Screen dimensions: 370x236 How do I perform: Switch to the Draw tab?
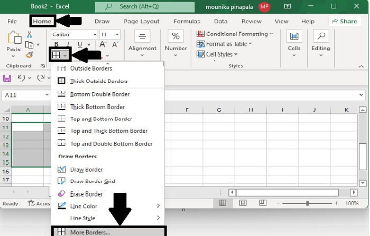102,22
